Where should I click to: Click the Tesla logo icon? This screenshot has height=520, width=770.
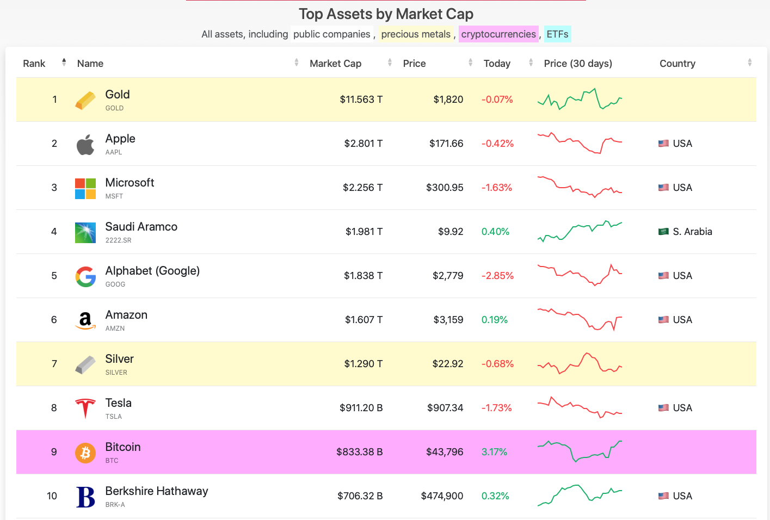(85, 408)
